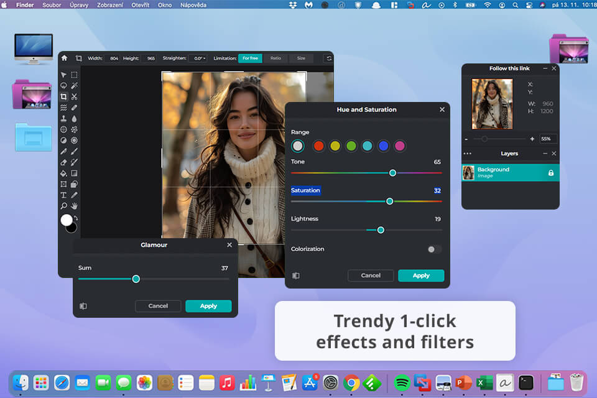Open the home screen via house icon

[x=64, y=58]
